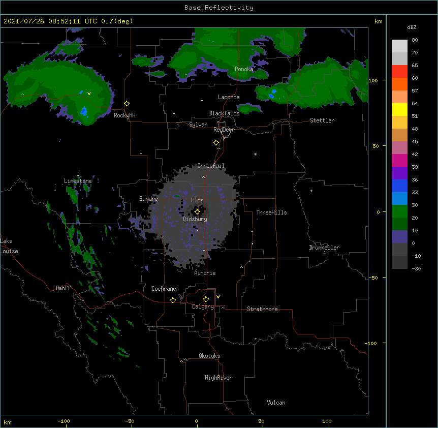
Task: Click the Calgary city label
Action: click(203, 307)
